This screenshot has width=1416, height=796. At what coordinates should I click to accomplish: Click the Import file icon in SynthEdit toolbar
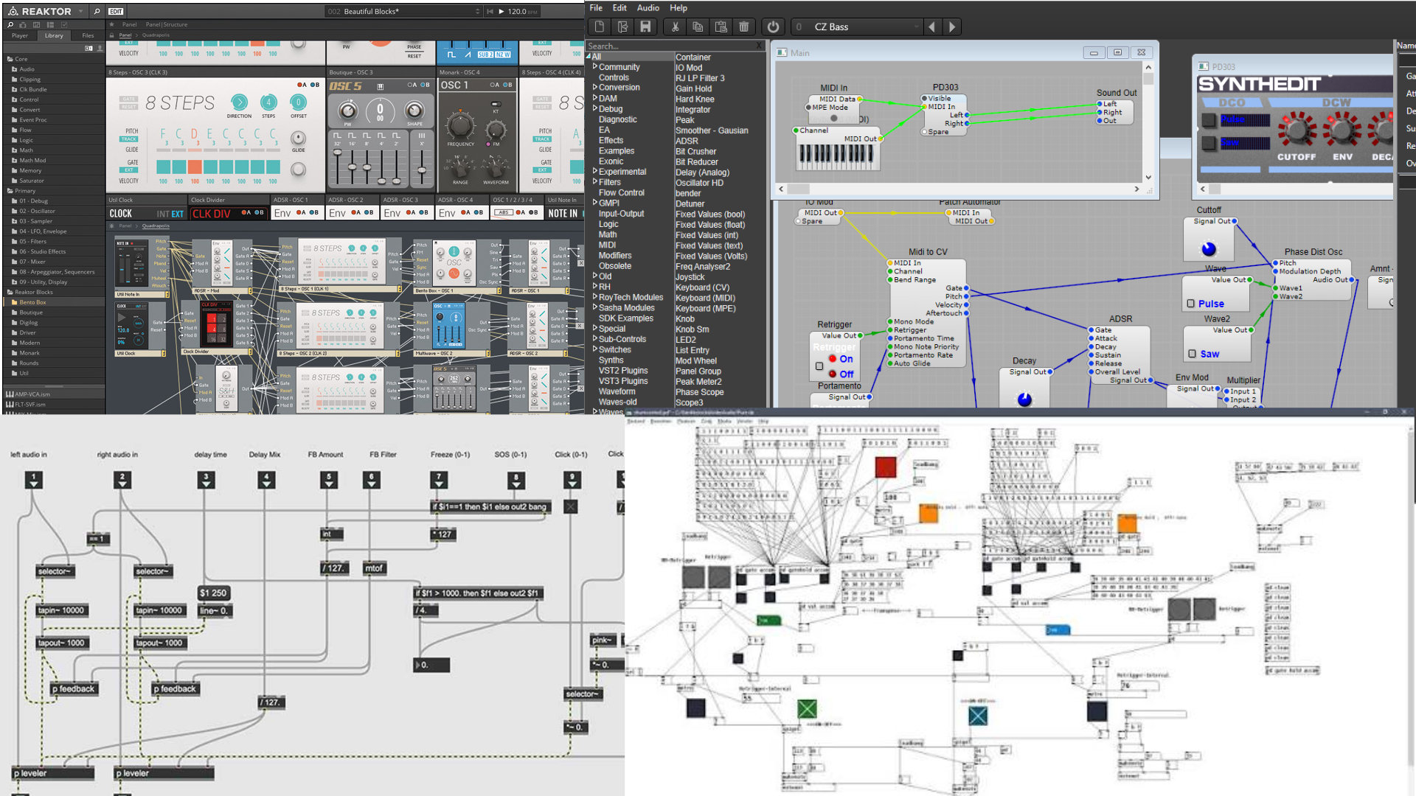click(x=622, y=27)
